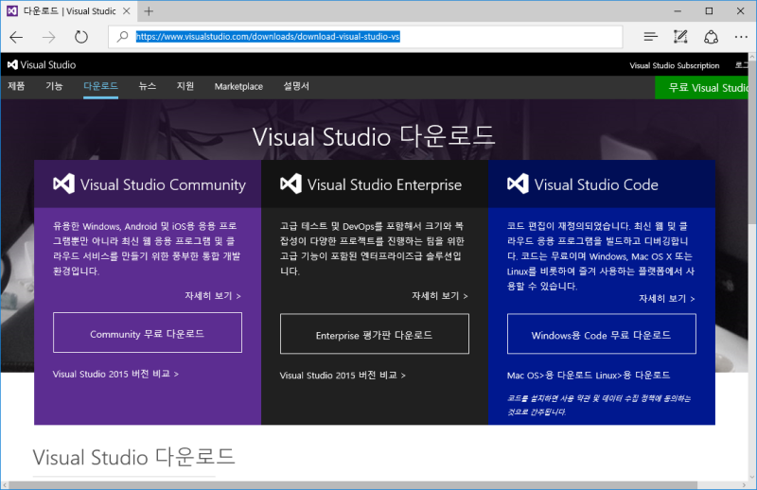Click the Make a Web Note icon
Screen dimensions: 757x490
coord(680,37)
